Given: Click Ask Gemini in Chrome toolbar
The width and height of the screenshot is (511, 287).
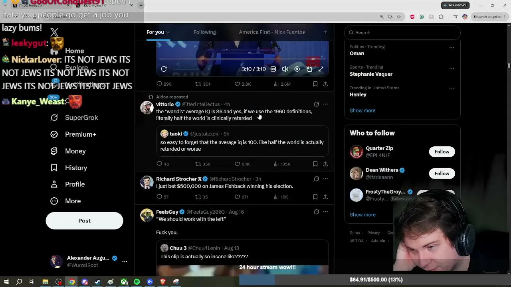Looking at the screenshot, I should point(455,5).
